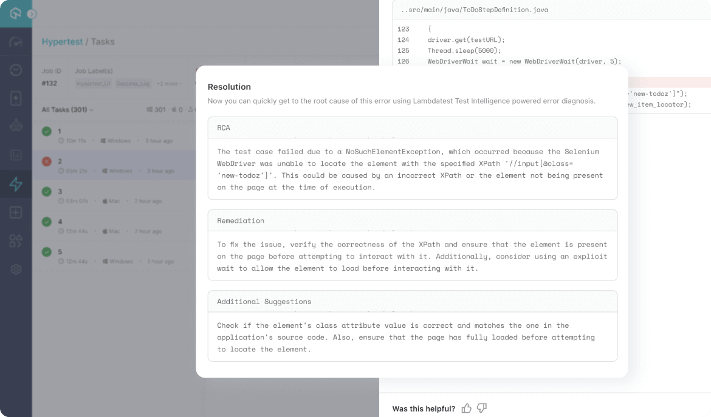Give thumbs up on 'Was this helpful?'
This screenshot has height=417, width=711.
(466, 408)
